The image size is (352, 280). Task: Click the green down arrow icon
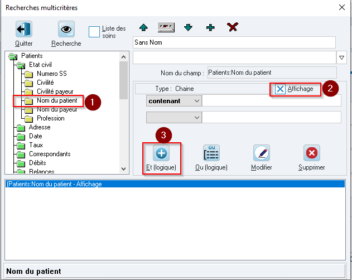[188, 27]
